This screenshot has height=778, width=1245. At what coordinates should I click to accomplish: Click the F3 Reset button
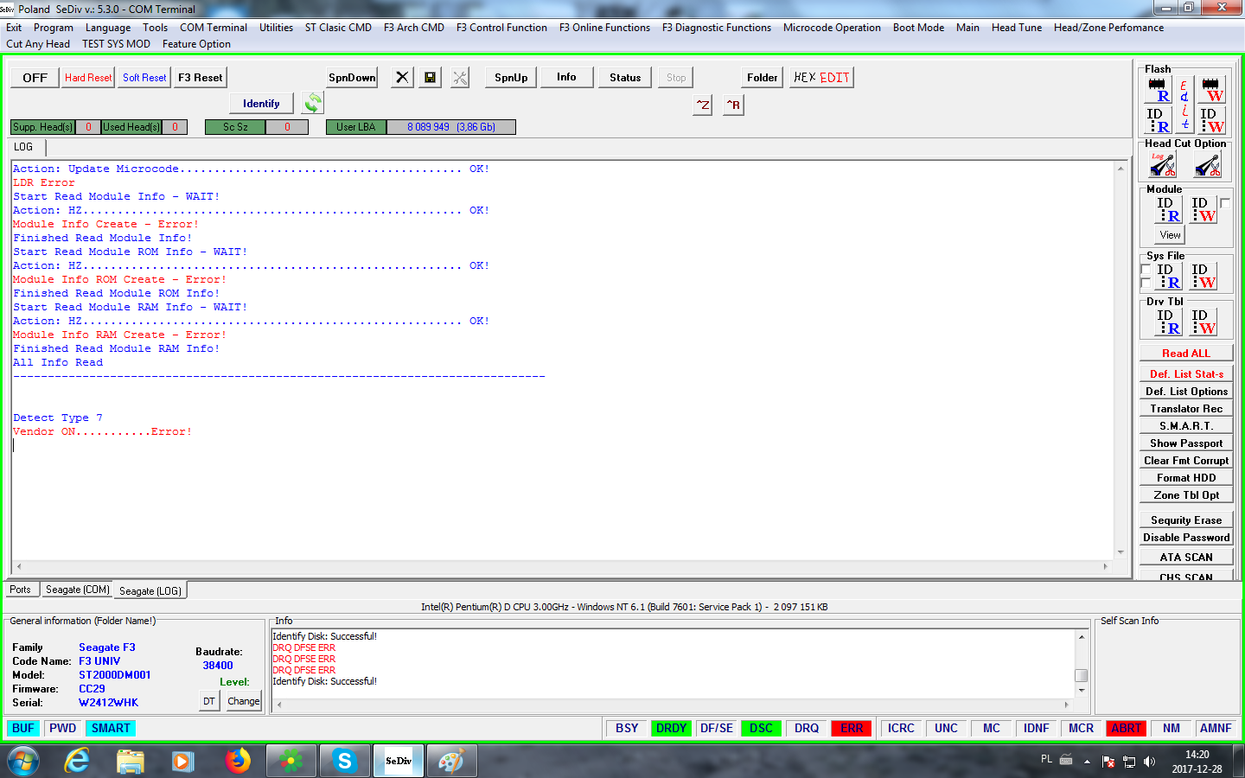(x=200, y=78)
